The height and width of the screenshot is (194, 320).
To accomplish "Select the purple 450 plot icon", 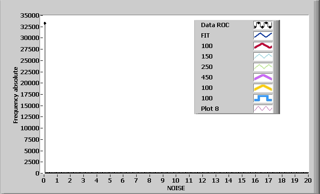I will pos(263,77).
